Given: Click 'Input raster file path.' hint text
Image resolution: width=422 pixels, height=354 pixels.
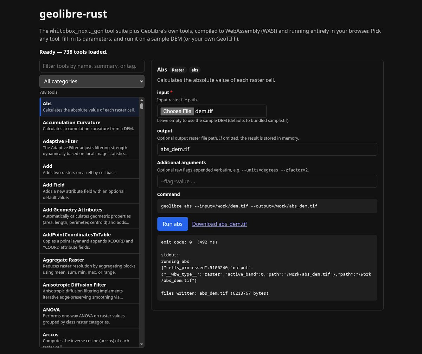Looking at the screenshot, I should [178, 100].
